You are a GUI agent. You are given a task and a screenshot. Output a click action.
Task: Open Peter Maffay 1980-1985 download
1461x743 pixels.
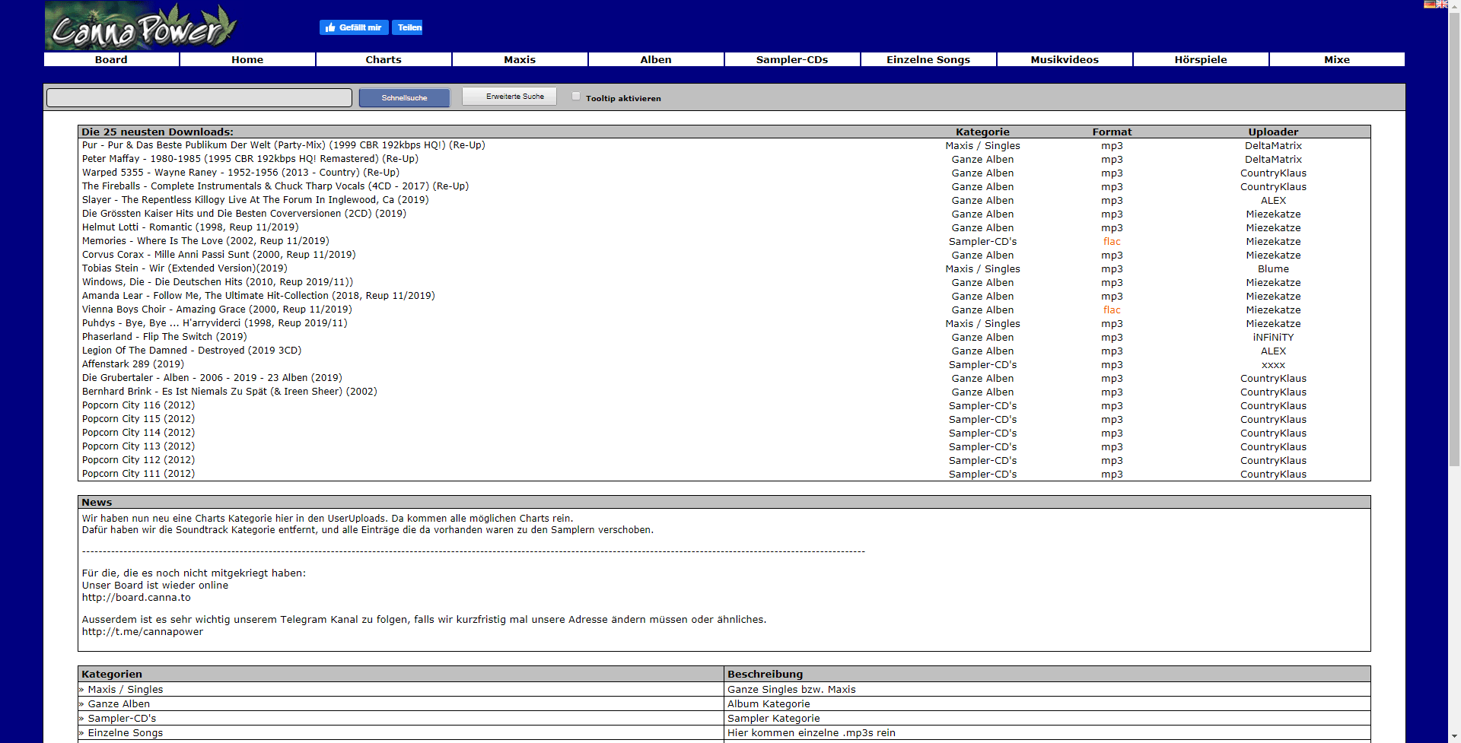click(250, 159)
